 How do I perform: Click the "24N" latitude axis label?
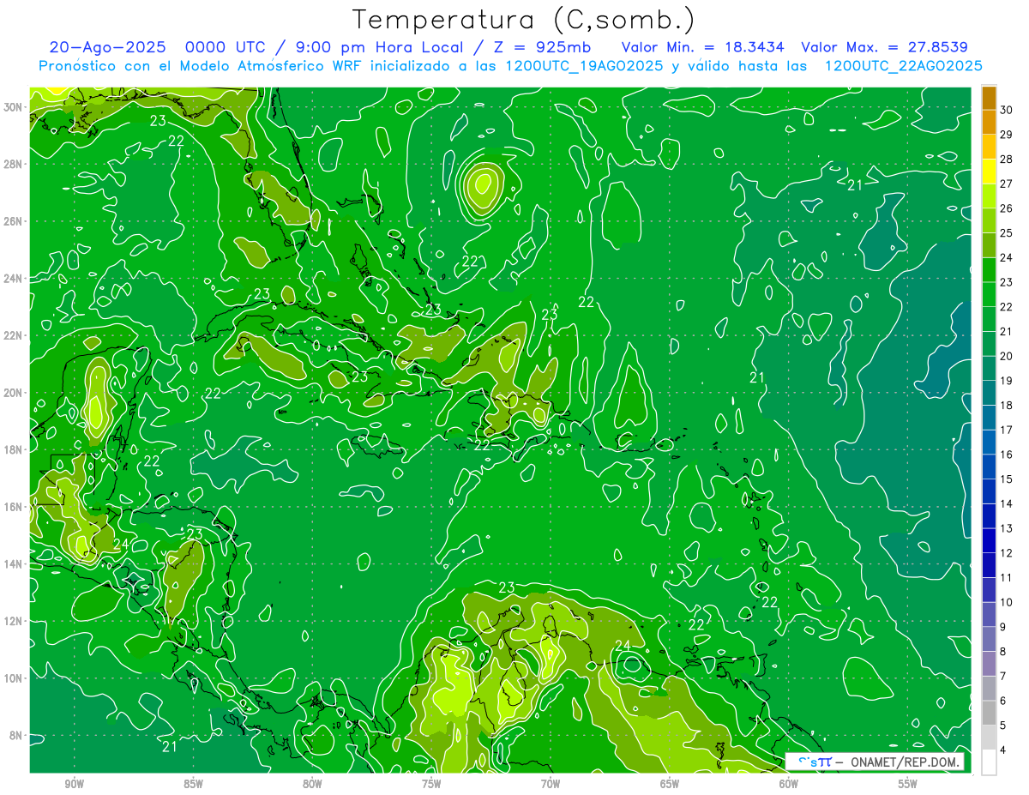pyautogui.click(x=15, y=278)
